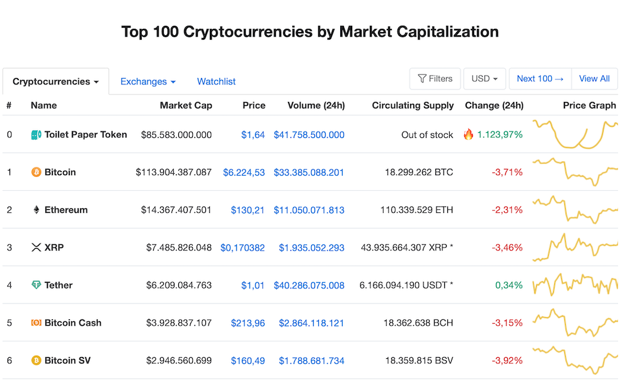
Task: Click Tether volume $40.286.075.008
Action: [309, 285]
